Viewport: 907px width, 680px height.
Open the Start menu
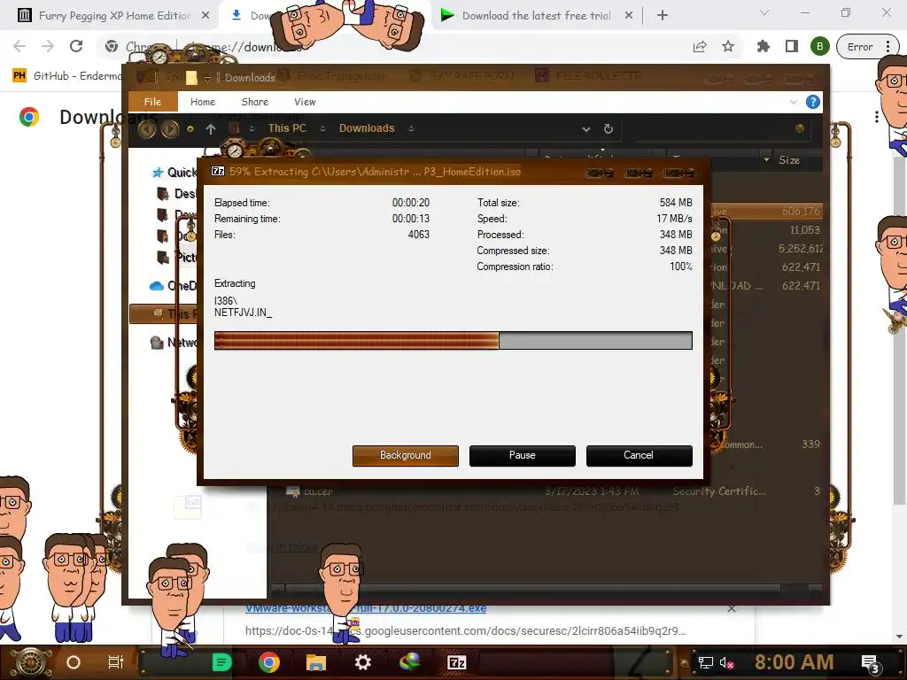point(31,662)
